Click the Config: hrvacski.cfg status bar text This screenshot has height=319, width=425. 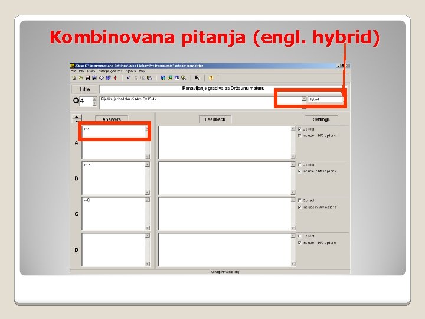[225, 272]
